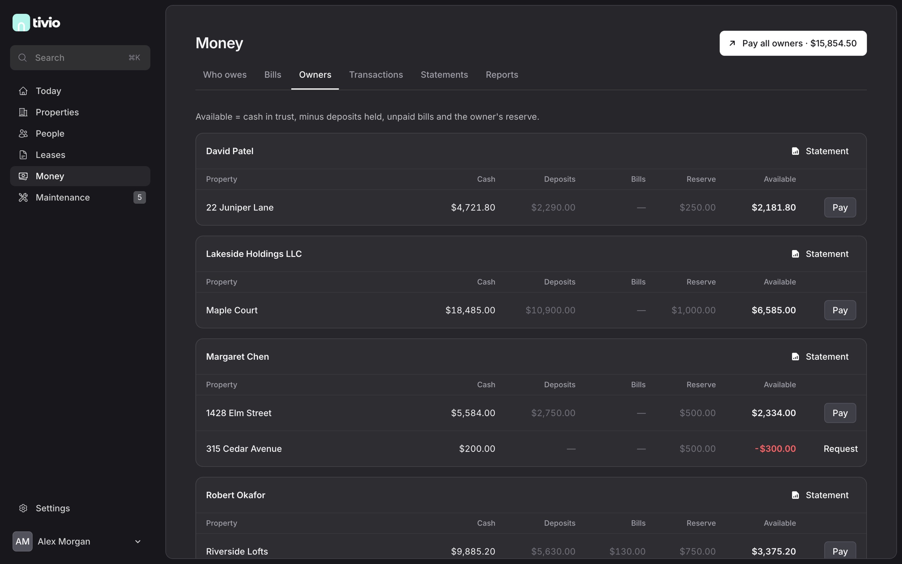
Task: Click the arrow icon in Pay all owners
Action: [x=732, y=43]
